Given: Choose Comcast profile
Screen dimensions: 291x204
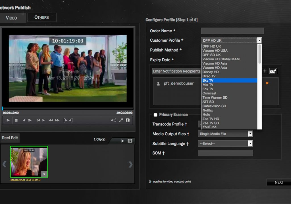Looking at the screenshot, I should pos(229,93).
